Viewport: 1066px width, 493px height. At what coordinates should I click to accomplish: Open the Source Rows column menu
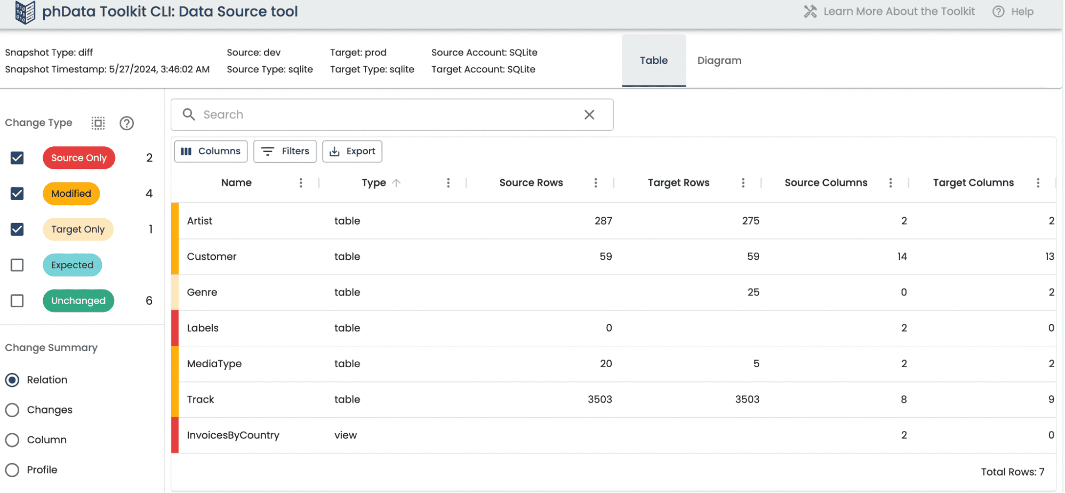click(596, 183)
